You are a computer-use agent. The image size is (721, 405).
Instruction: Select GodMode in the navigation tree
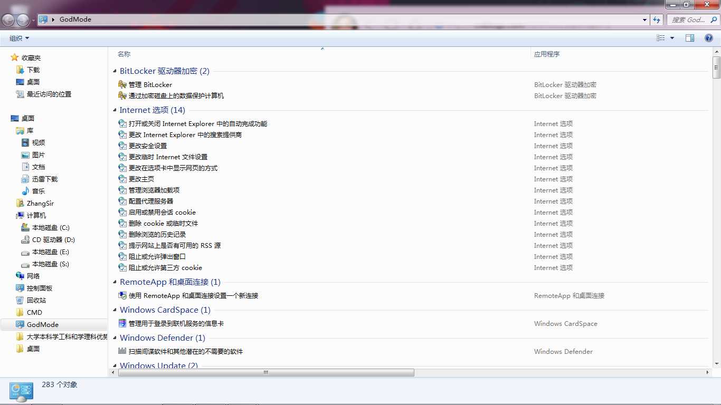point(43,324)
